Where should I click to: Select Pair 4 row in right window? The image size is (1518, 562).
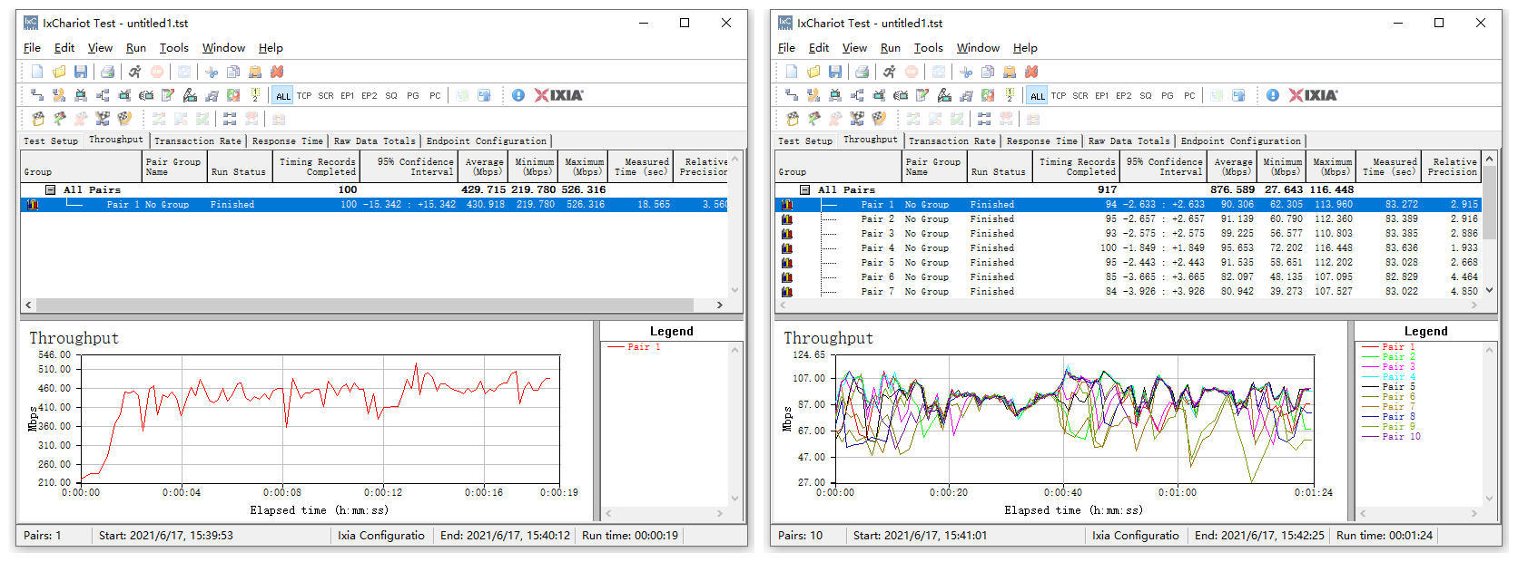pos(1129,248)
